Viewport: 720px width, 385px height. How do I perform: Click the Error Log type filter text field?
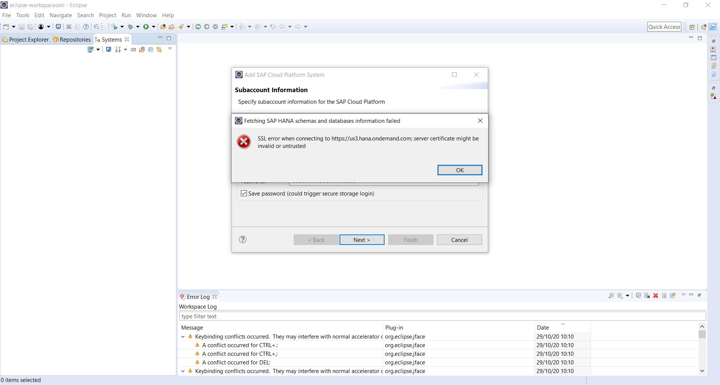pos(442,316)
